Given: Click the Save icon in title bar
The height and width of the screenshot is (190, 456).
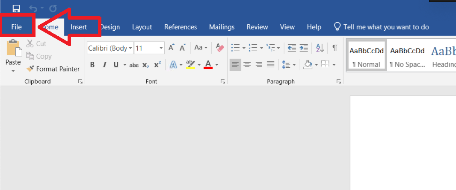Looking at the screenshot, I should tap(16, 9).
